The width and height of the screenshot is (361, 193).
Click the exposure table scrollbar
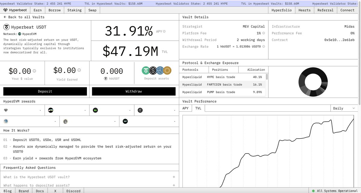point(267,77)
